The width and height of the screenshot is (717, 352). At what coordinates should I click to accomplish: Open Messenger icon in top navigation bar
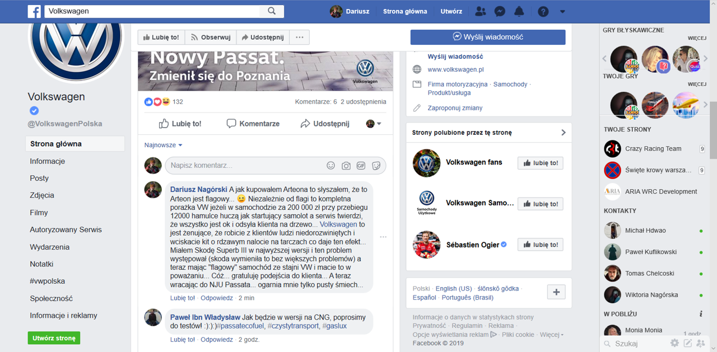(x=500, y=11)
